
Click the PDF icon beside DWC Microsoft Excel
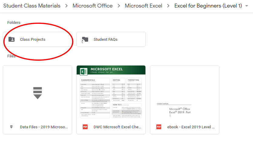[85, 127]
